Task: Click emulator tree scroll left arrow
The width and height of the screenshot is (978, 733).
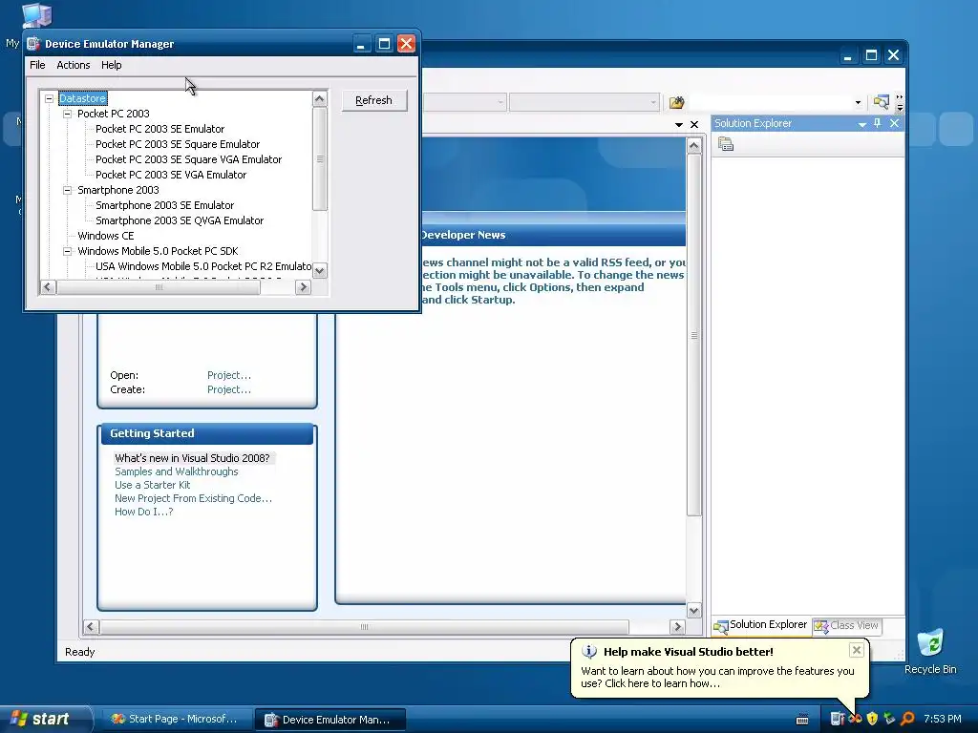Action: (x=48, y=287)
